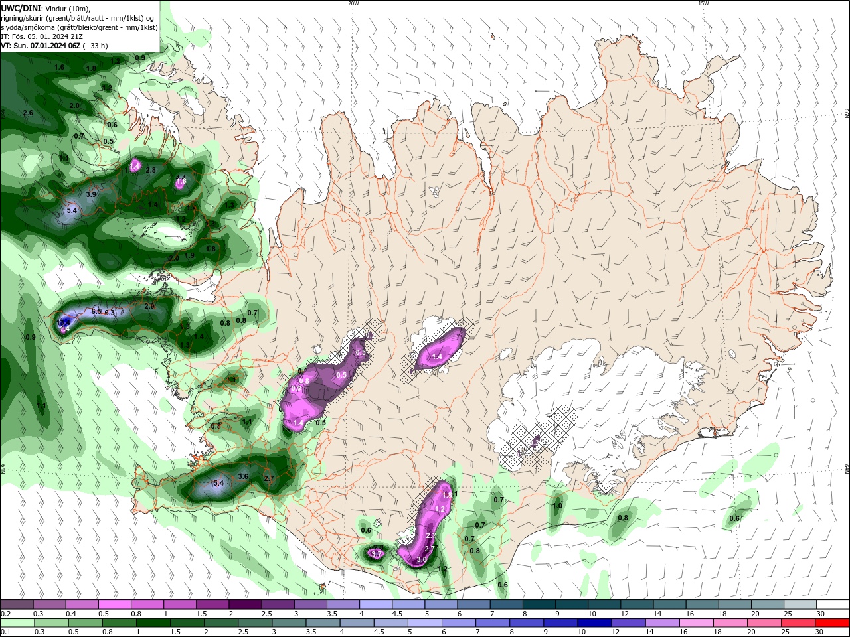Screen dimensions: 850x637
Task: Click the bright pink 0.5 snow scale swatch
Action: (x=116, y=604)
